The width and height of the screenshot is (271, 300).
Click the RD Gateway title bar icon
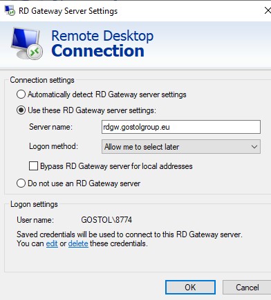(10, 10)
